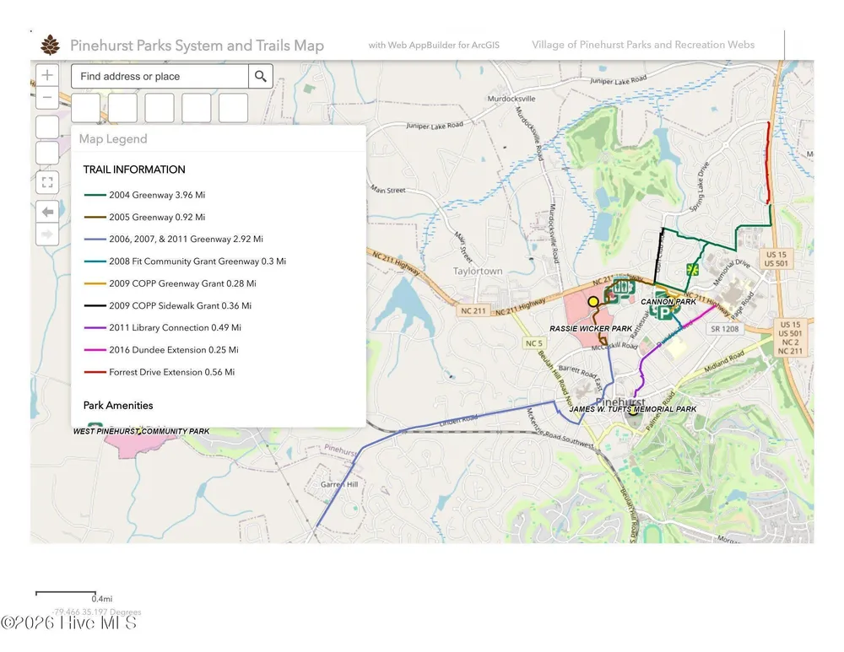Screen dimensions: 844x652
Task: Click US 15 US 501 NC 2 NC 211 shield
Action: pos(790,338)
